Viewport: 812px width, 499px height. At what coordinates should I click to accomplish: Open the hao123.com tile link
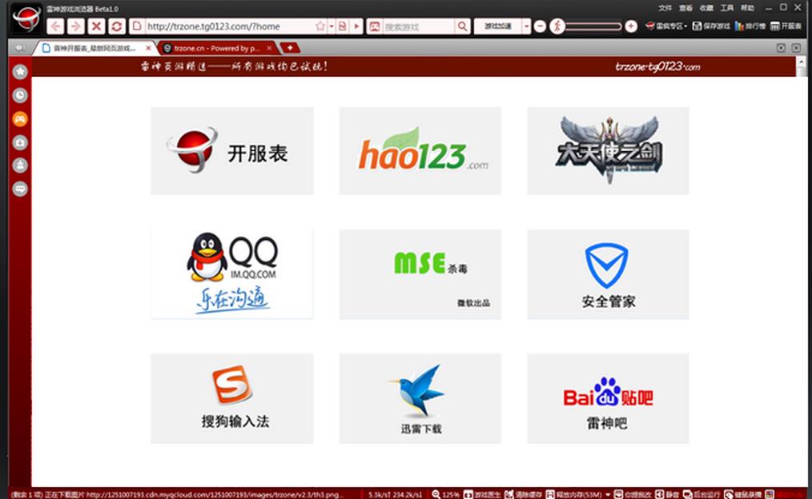420,150
